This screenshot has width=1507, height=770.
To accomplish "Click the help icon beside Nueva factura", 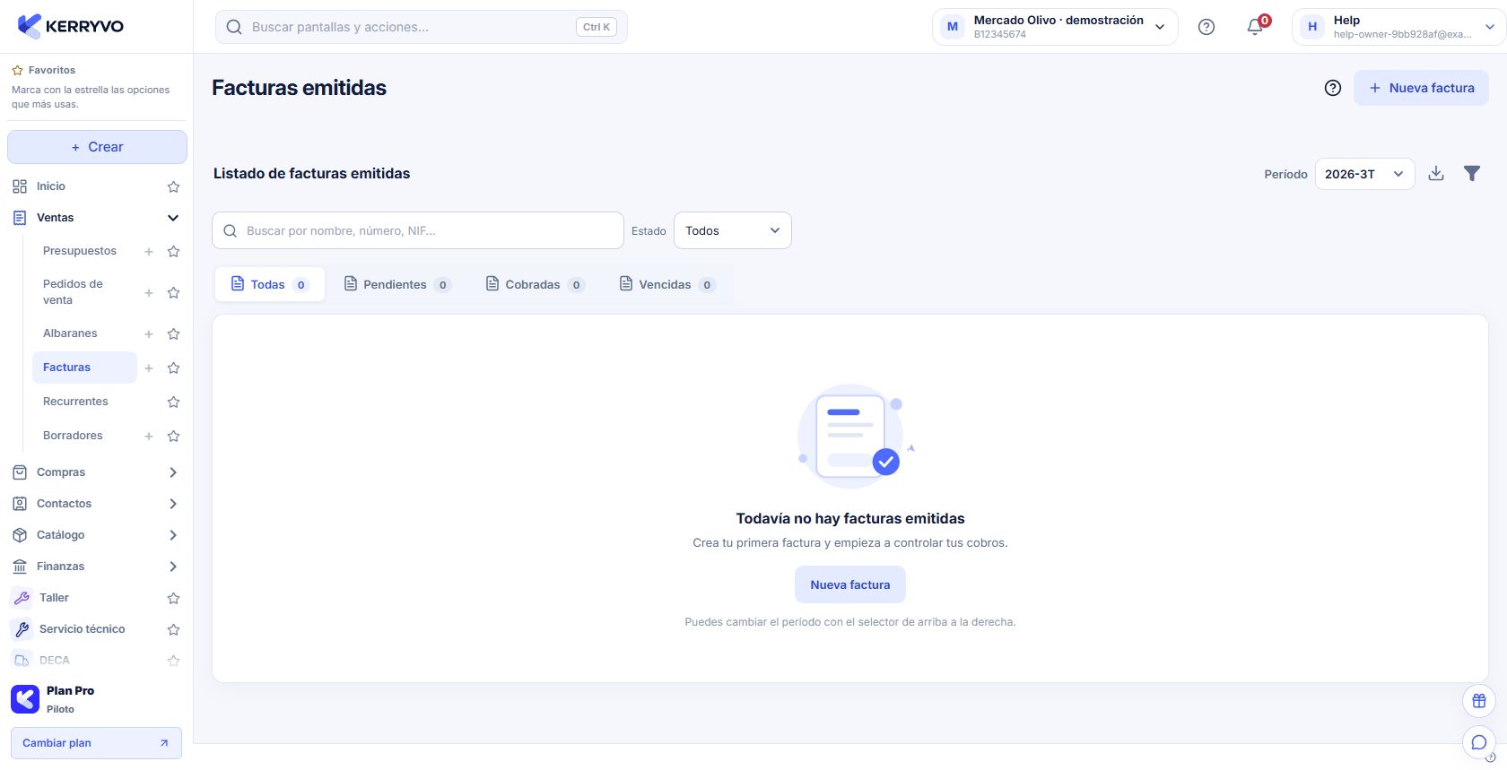I will click(1333, 88).
